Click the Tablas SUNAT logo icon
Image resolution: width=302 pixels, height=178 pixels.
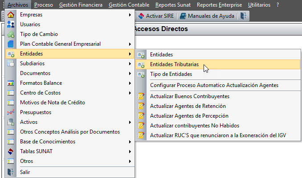tap(11, 151)
